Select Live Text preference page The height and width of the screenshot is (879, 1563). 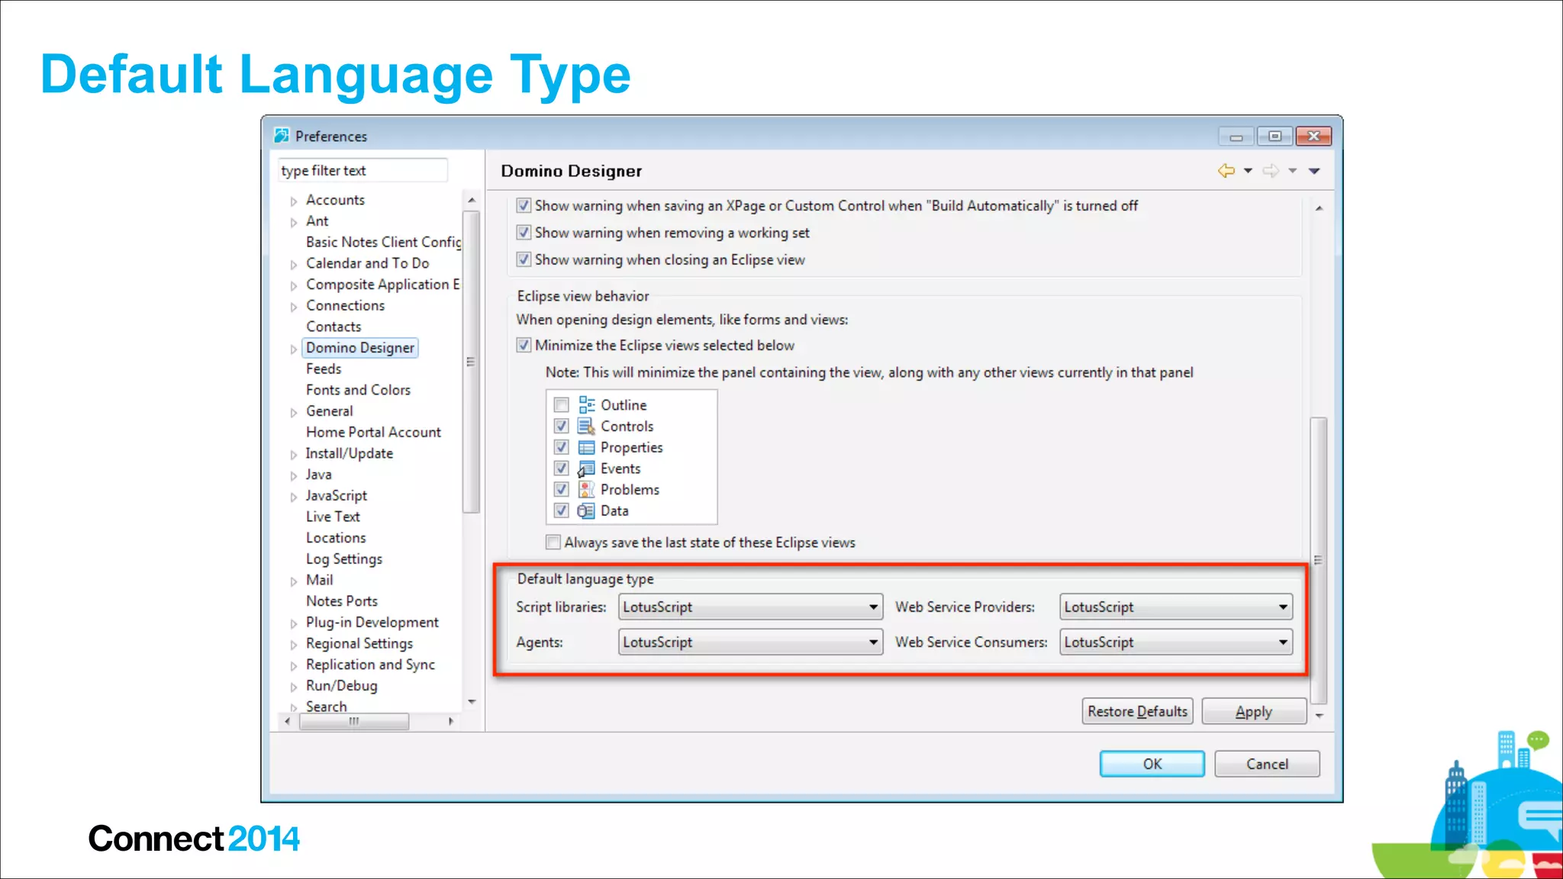[x=333, y=517]
